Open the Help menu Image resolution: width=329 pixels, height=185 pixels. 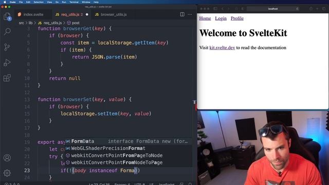click(96, 2)
